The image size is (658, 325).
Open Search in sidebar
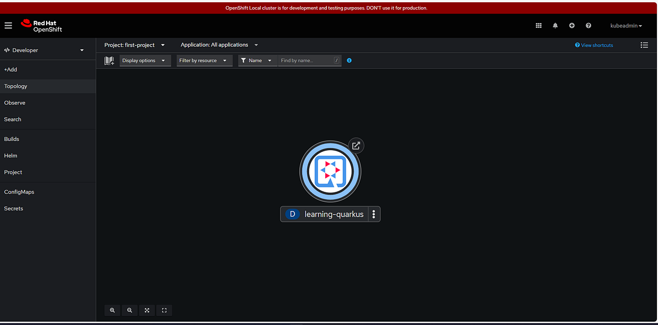tap(48, 119)
